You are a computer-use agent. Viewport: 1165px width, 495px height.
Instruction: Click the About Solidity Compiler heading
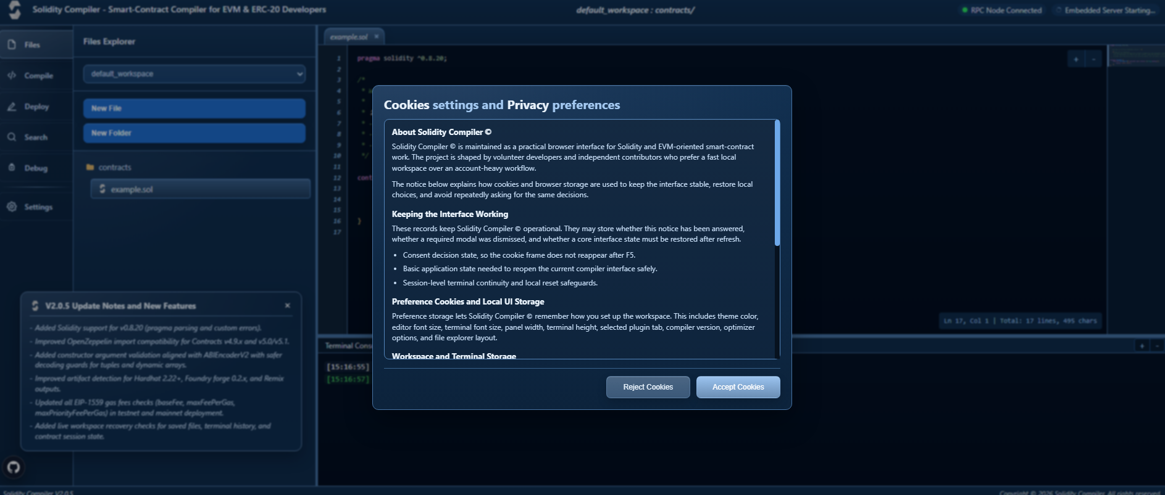441,132
